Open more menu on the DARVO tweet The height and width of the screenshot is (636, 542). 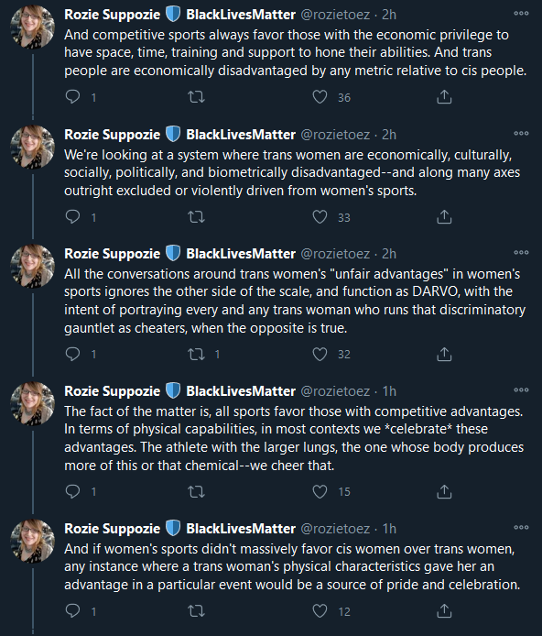tap(521, 252)
